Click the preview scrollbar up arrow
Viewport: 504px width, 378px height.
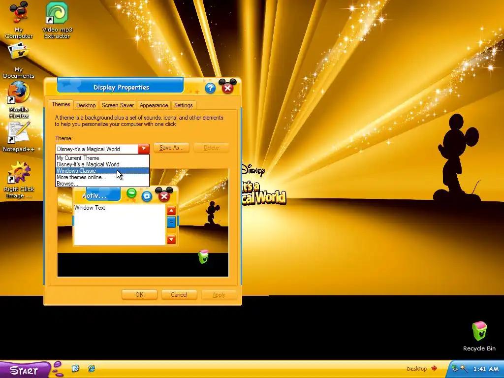click(171, 211)
